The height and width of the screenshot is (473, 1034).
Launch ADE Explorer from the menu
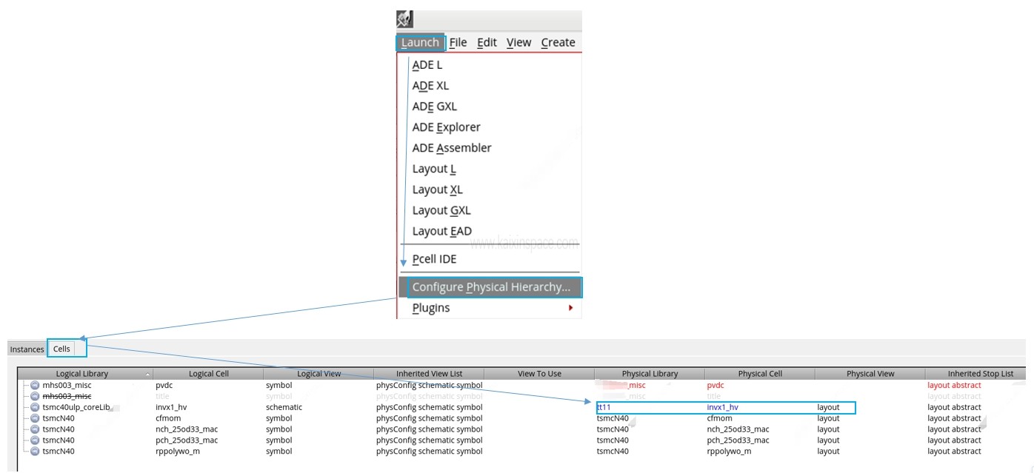coord(446,127)
